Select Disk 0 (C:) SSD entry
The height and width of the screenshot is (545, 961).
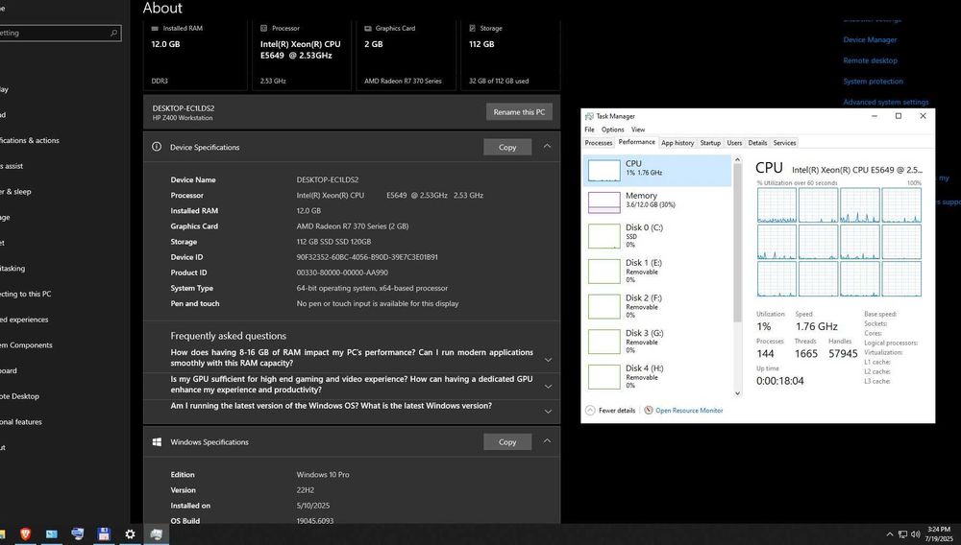(x=658, y=236)
